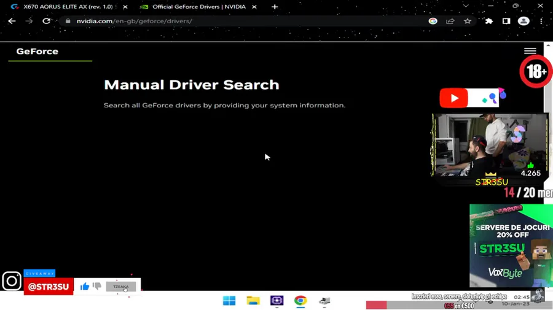Image resolution: width=553 pixels, height=310 pixels.
Task: Open a new browser tab
Action: (x=275, y=7)
